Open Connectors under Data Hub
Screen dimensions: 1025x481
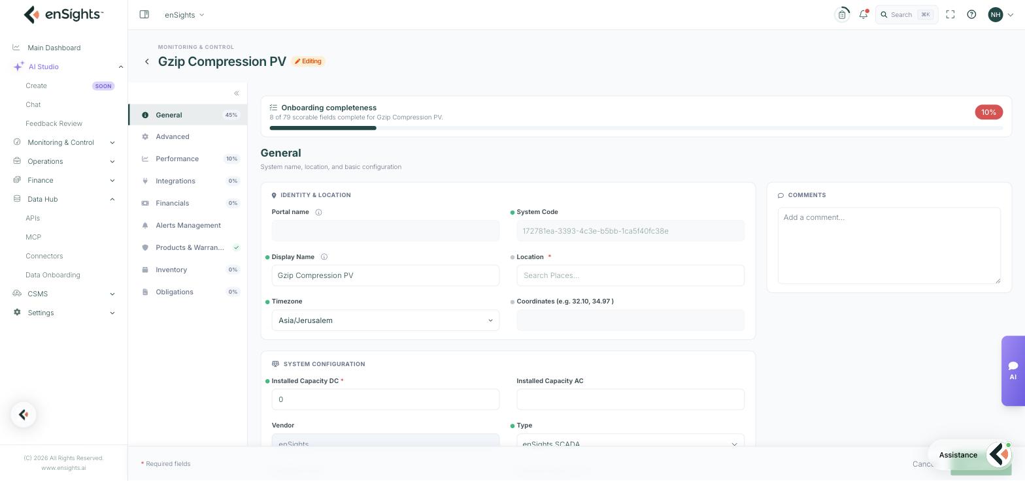point(44,256)
